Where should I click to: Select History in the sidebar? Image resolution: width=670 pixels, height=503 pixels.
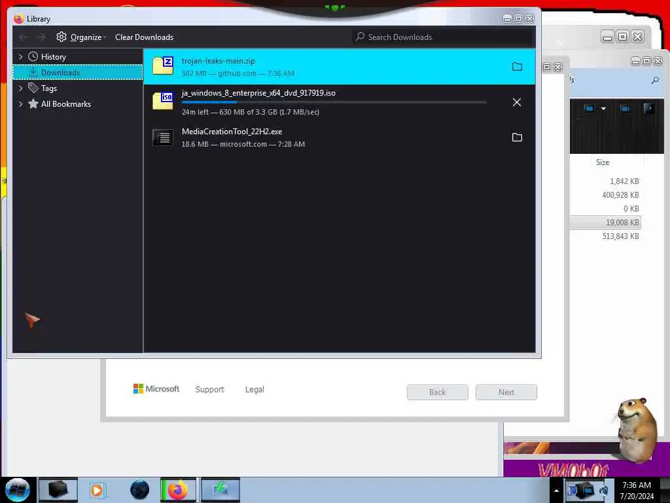[x=54, y=57]
